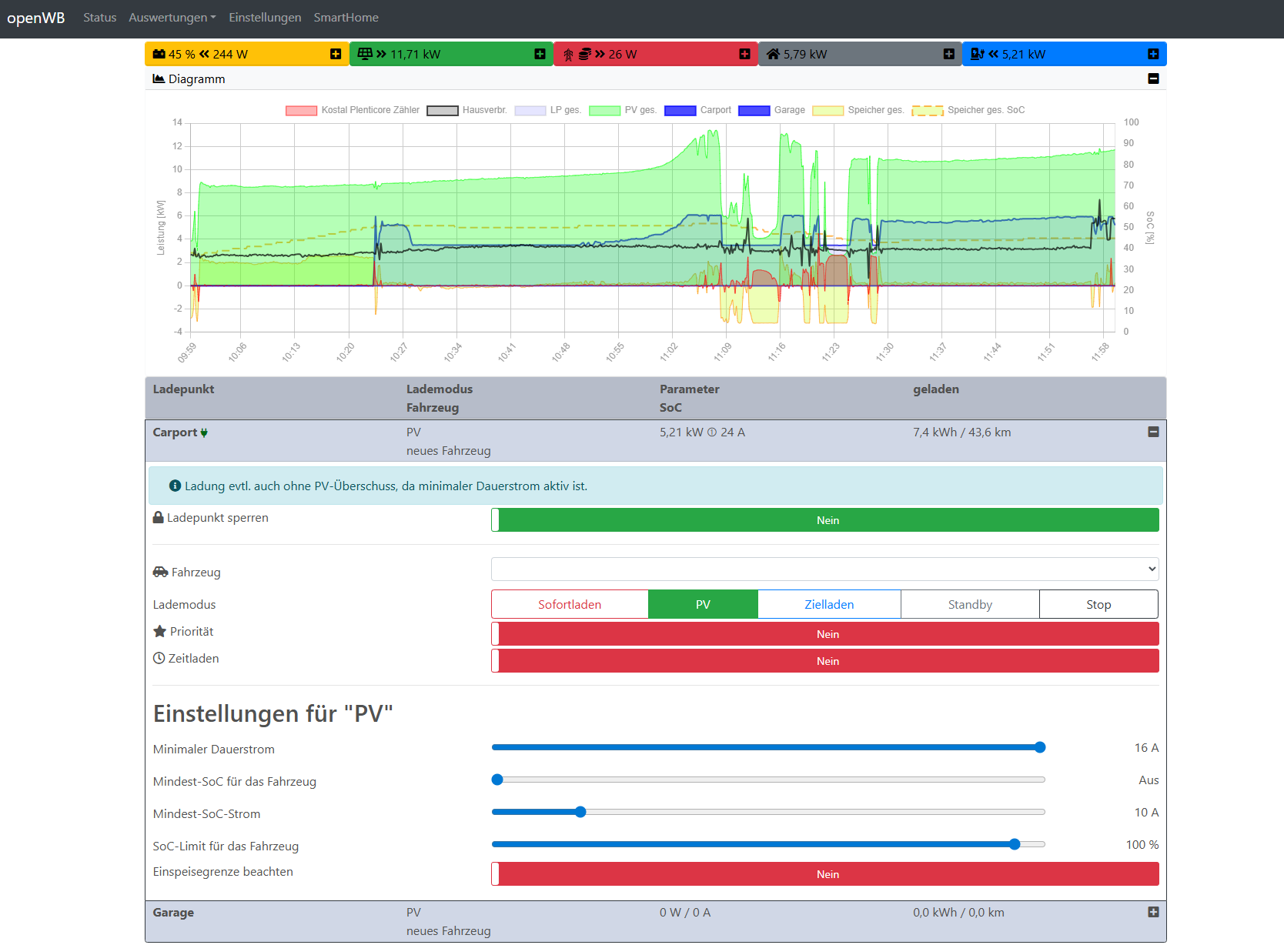Select PV charge mode
The image size is (1284, 945).
[703, 604]
